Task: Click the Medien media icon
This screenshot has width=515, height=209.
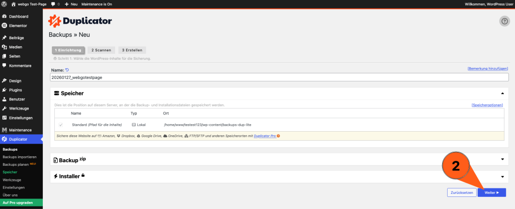Action: pos(5,47)
